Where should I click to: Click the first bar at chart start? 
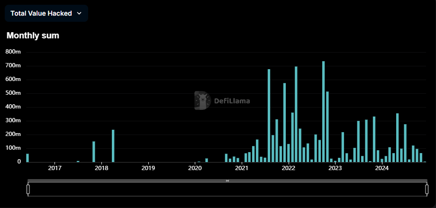tap(27, 158)
